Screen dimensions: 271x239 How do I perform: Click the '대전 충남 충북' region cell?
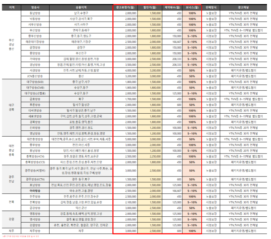pyautogui.click(x=12, y=150)
